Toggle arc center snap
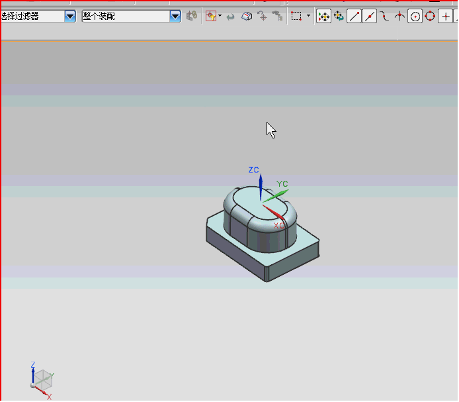459x402 pixels. pyautogui.click(x=415, y=16)
